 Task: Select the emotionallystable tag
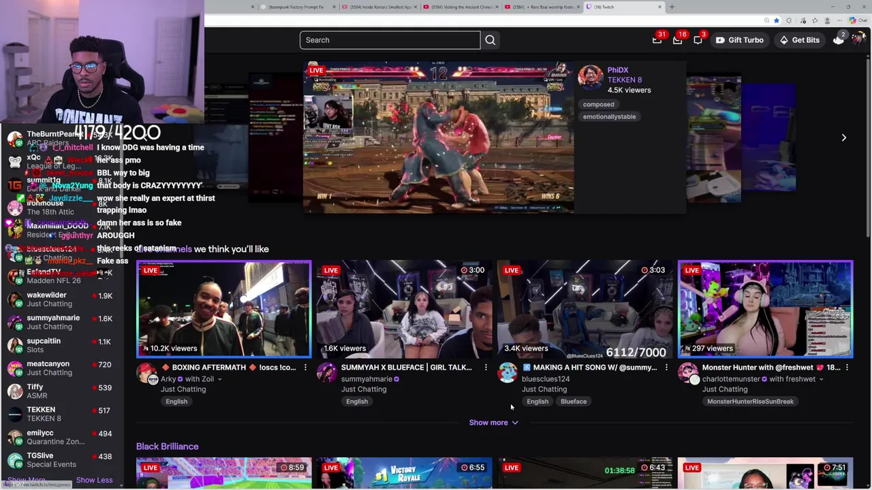pos(609,116)
